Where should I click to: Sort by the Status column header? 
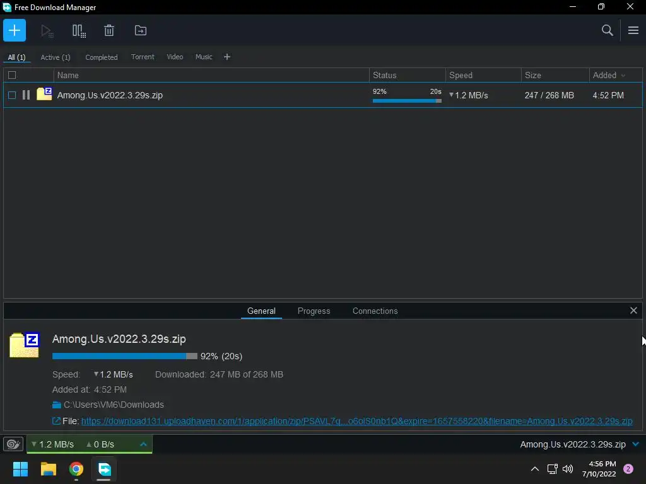point(408,76)
